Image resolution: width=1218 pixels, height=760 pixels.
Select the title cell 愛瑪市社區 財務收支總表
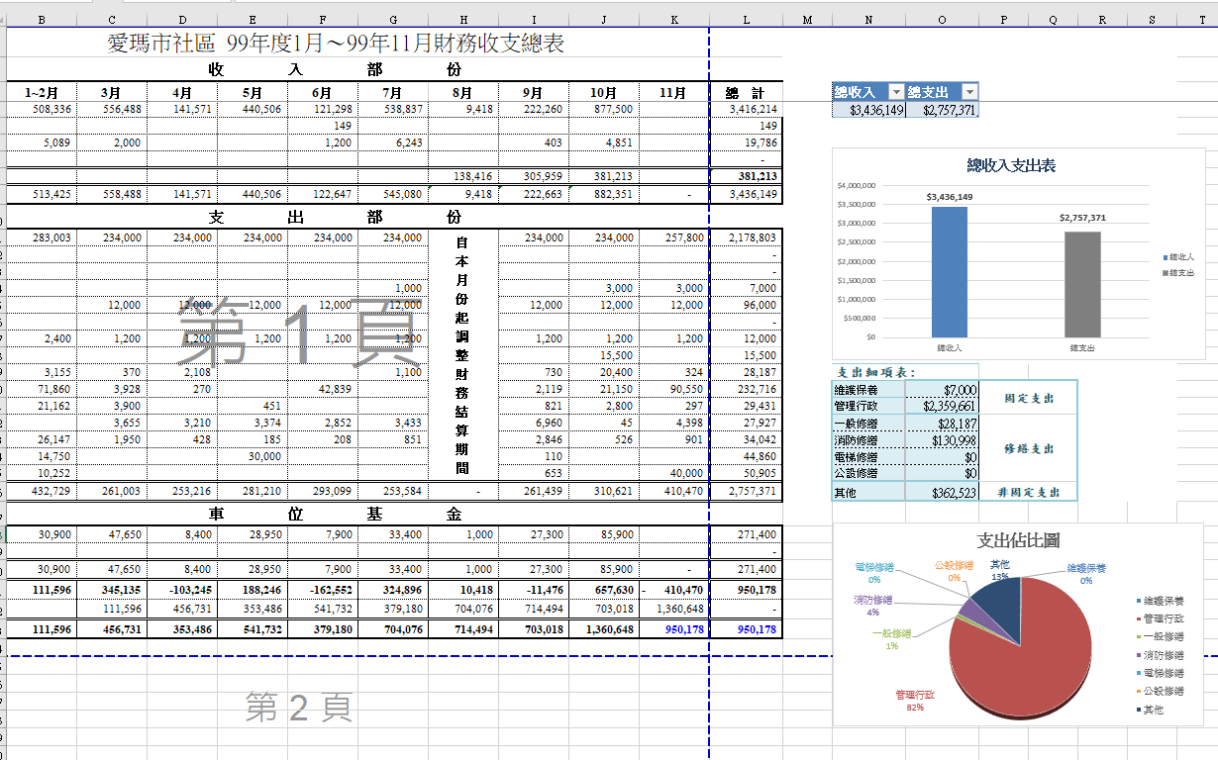coord(337,43)
